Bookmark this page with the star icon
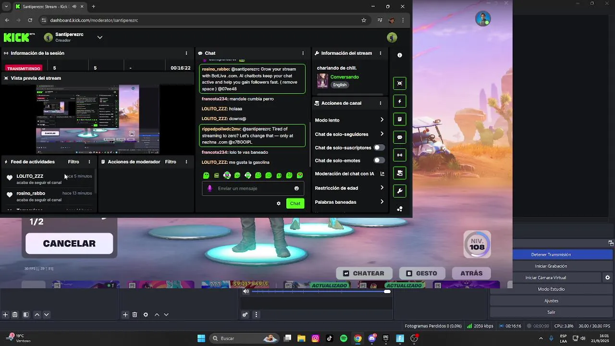 click(x=364, y=20)
